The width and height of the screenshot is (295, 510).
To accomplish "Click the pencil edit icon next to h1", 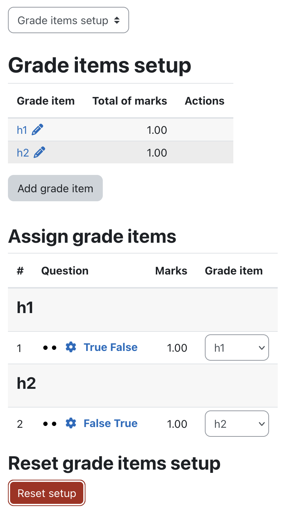I will click(38, 130).
